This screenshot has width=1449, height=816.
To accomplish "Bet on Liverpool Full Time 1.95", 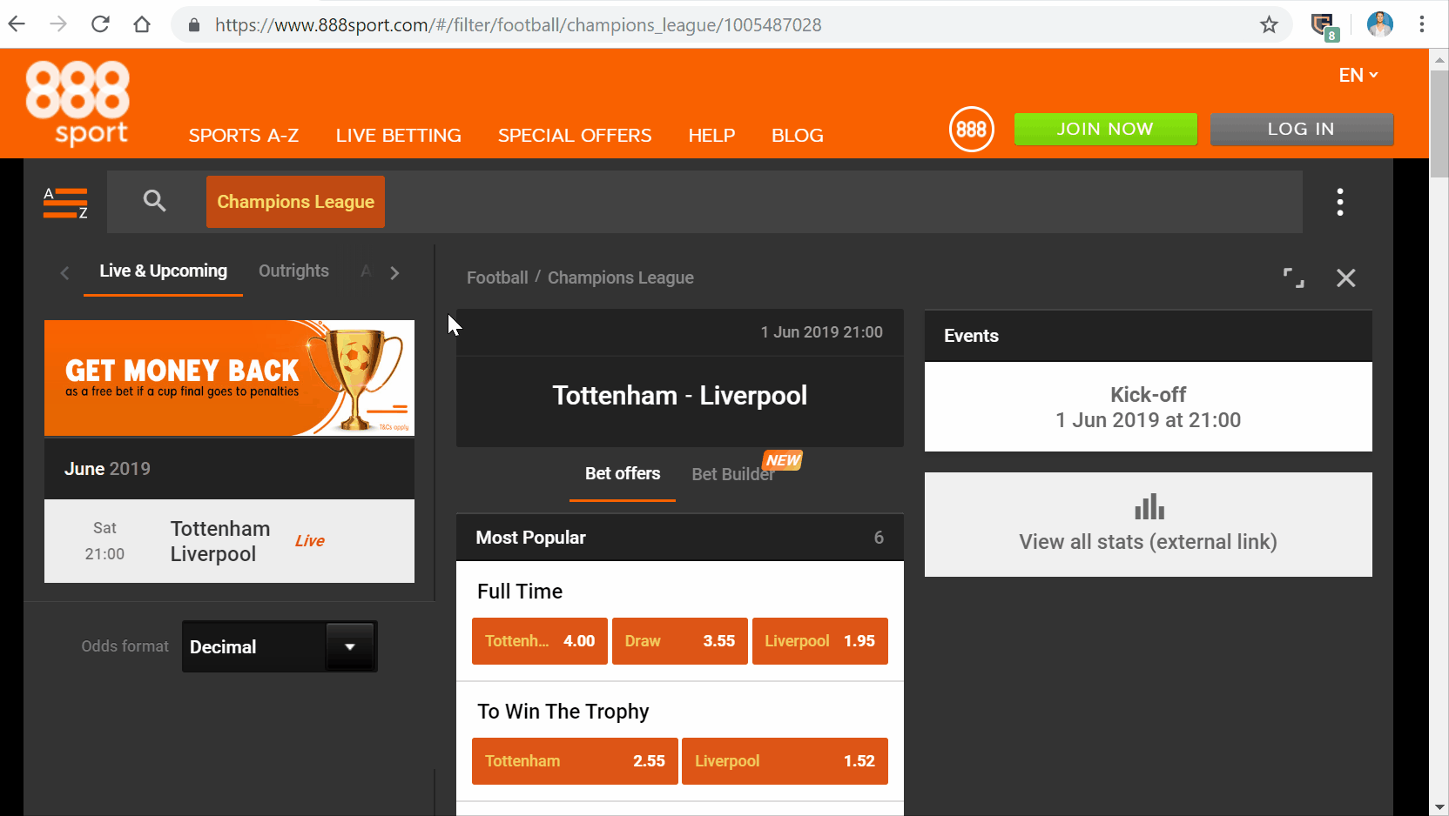I will (820, 641).
